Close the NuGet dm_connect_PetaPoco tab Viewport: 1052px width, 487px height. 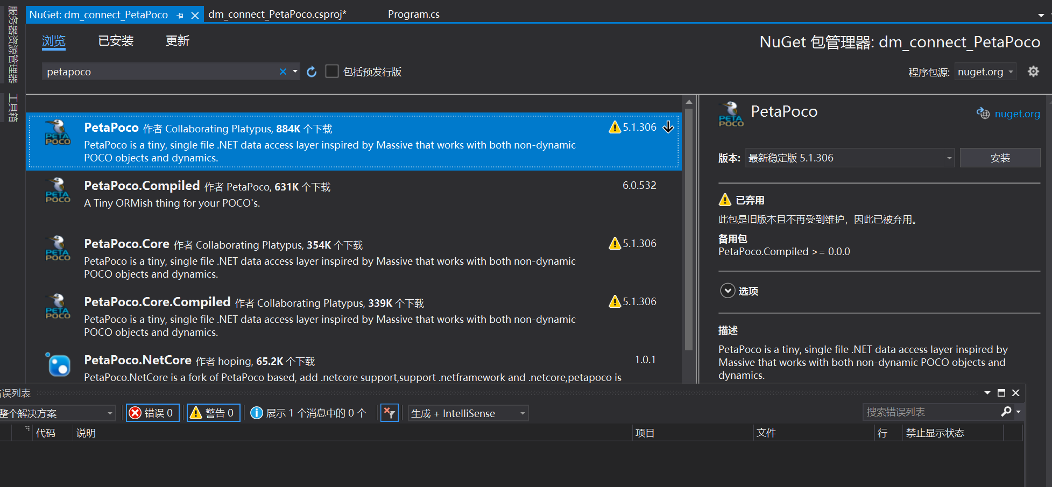tap(195, 15)
